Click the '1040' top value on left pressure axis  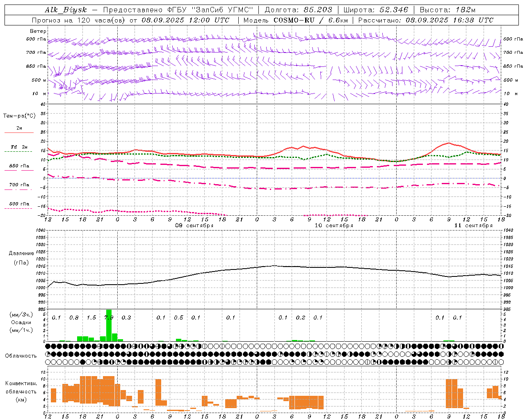tap(42, 231)
